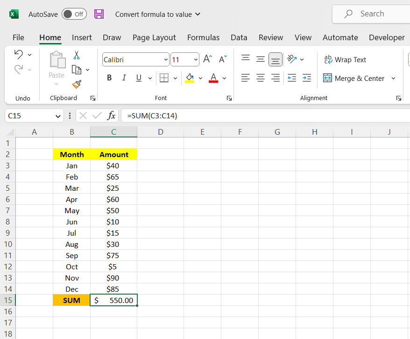Click the Cut scissors icon

[x=77, y=55]
